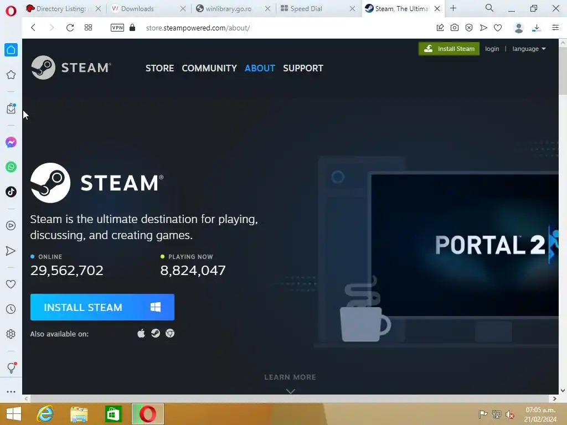Toggle the ad blocker shield icon
Viewport: 567px width, 425px height.
coord(469,28)
